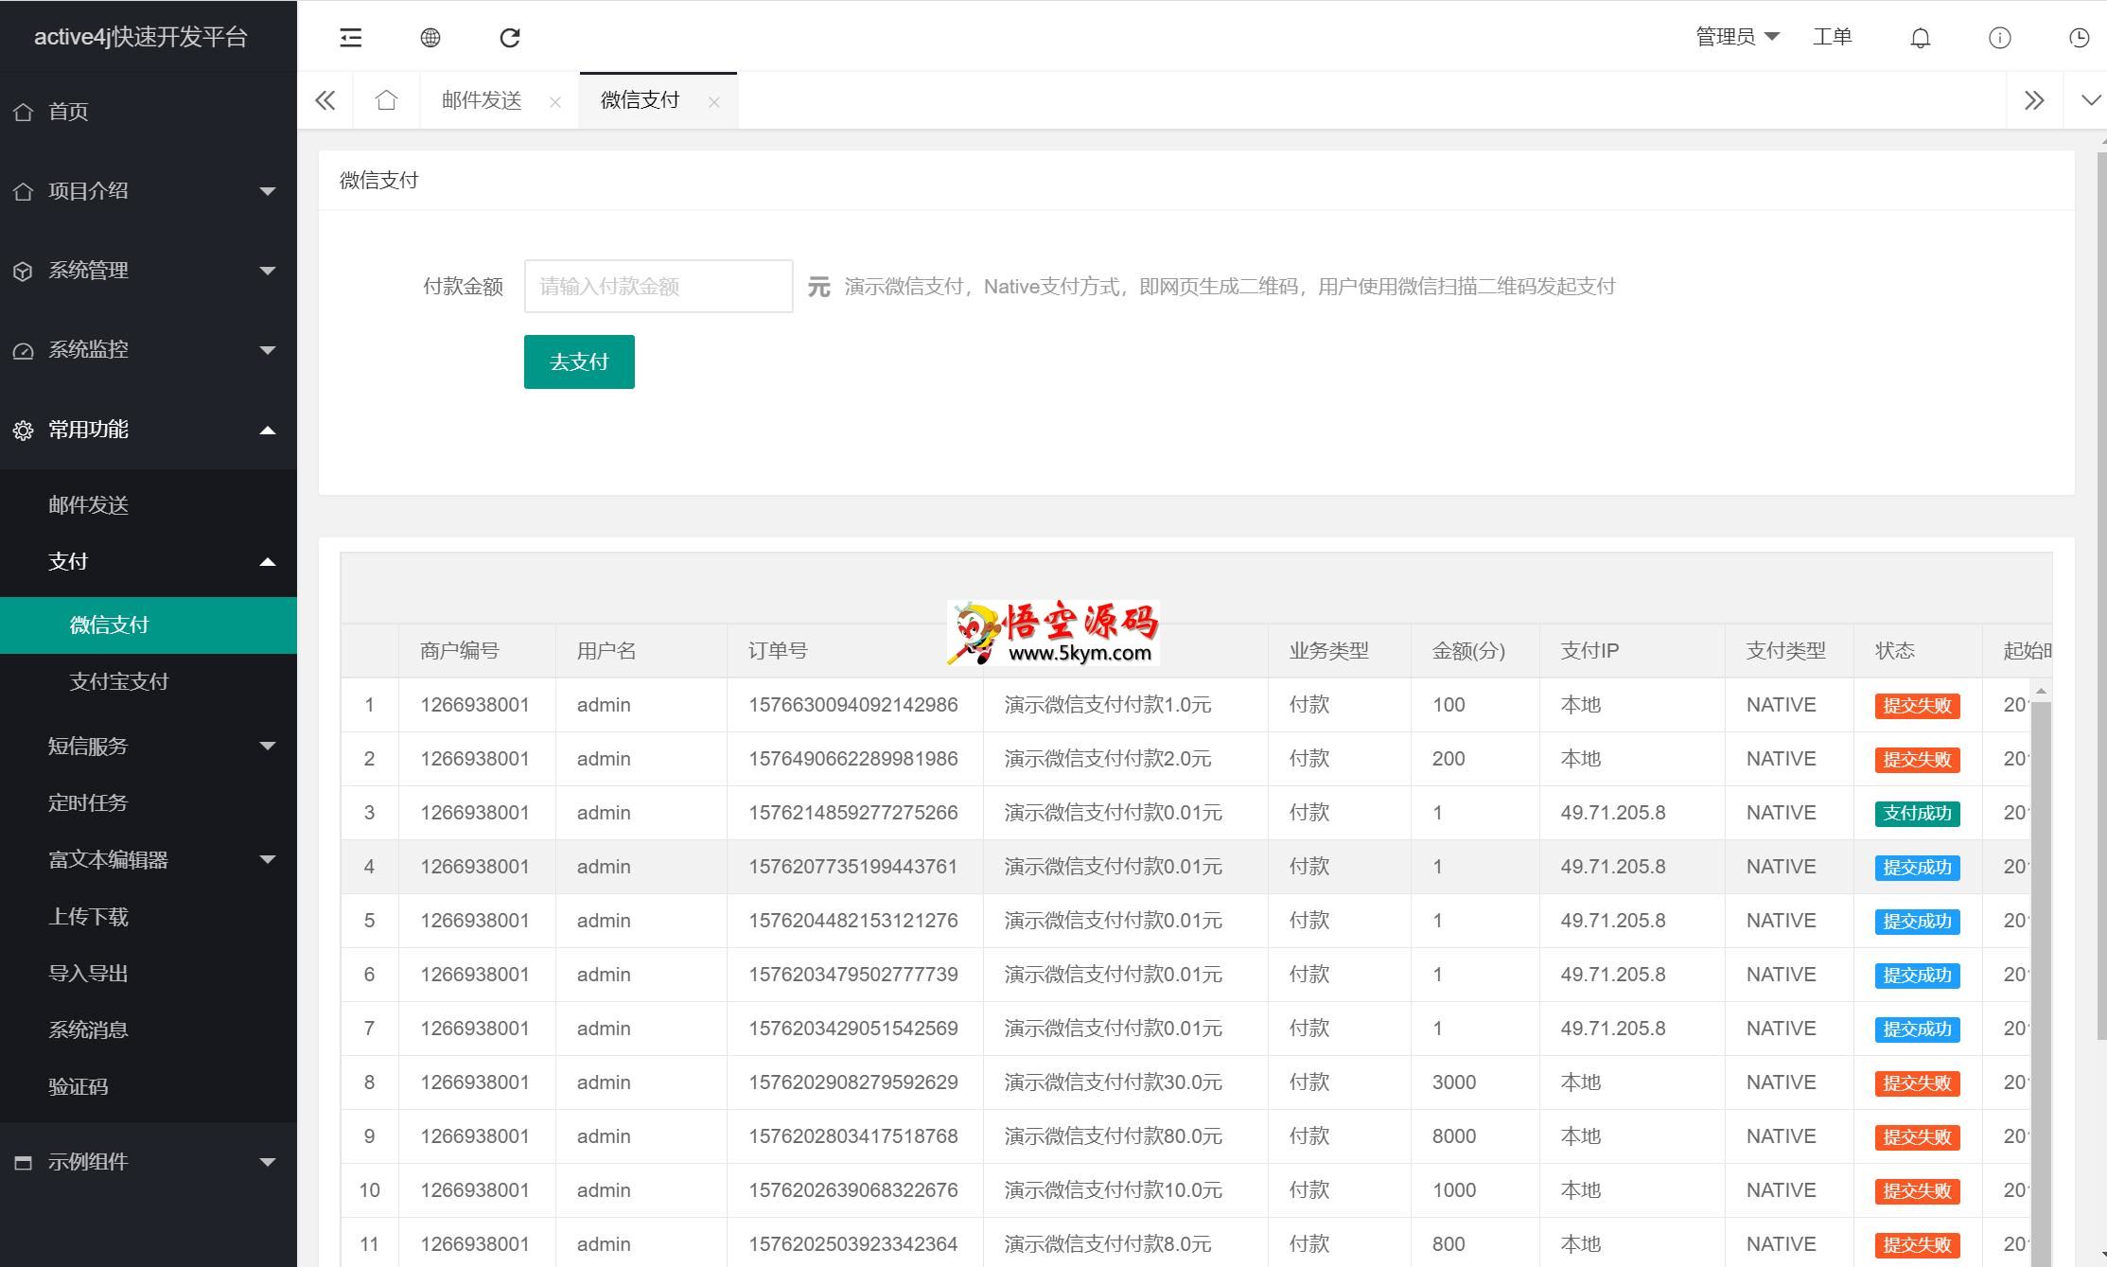This screenshot has width=2107, height=1267.
Task: Click the 示例组件 window icon
Action: coord(24,1162)
